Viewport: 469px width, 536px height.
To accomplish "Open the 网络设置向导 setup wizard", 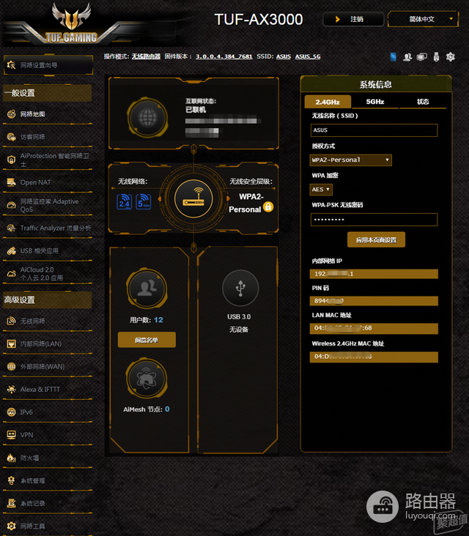I will coord(48,65).
